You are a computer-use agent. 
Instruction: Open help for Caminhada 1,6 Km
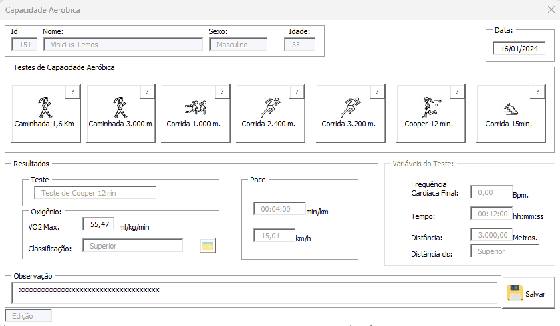tap(72, 92)
